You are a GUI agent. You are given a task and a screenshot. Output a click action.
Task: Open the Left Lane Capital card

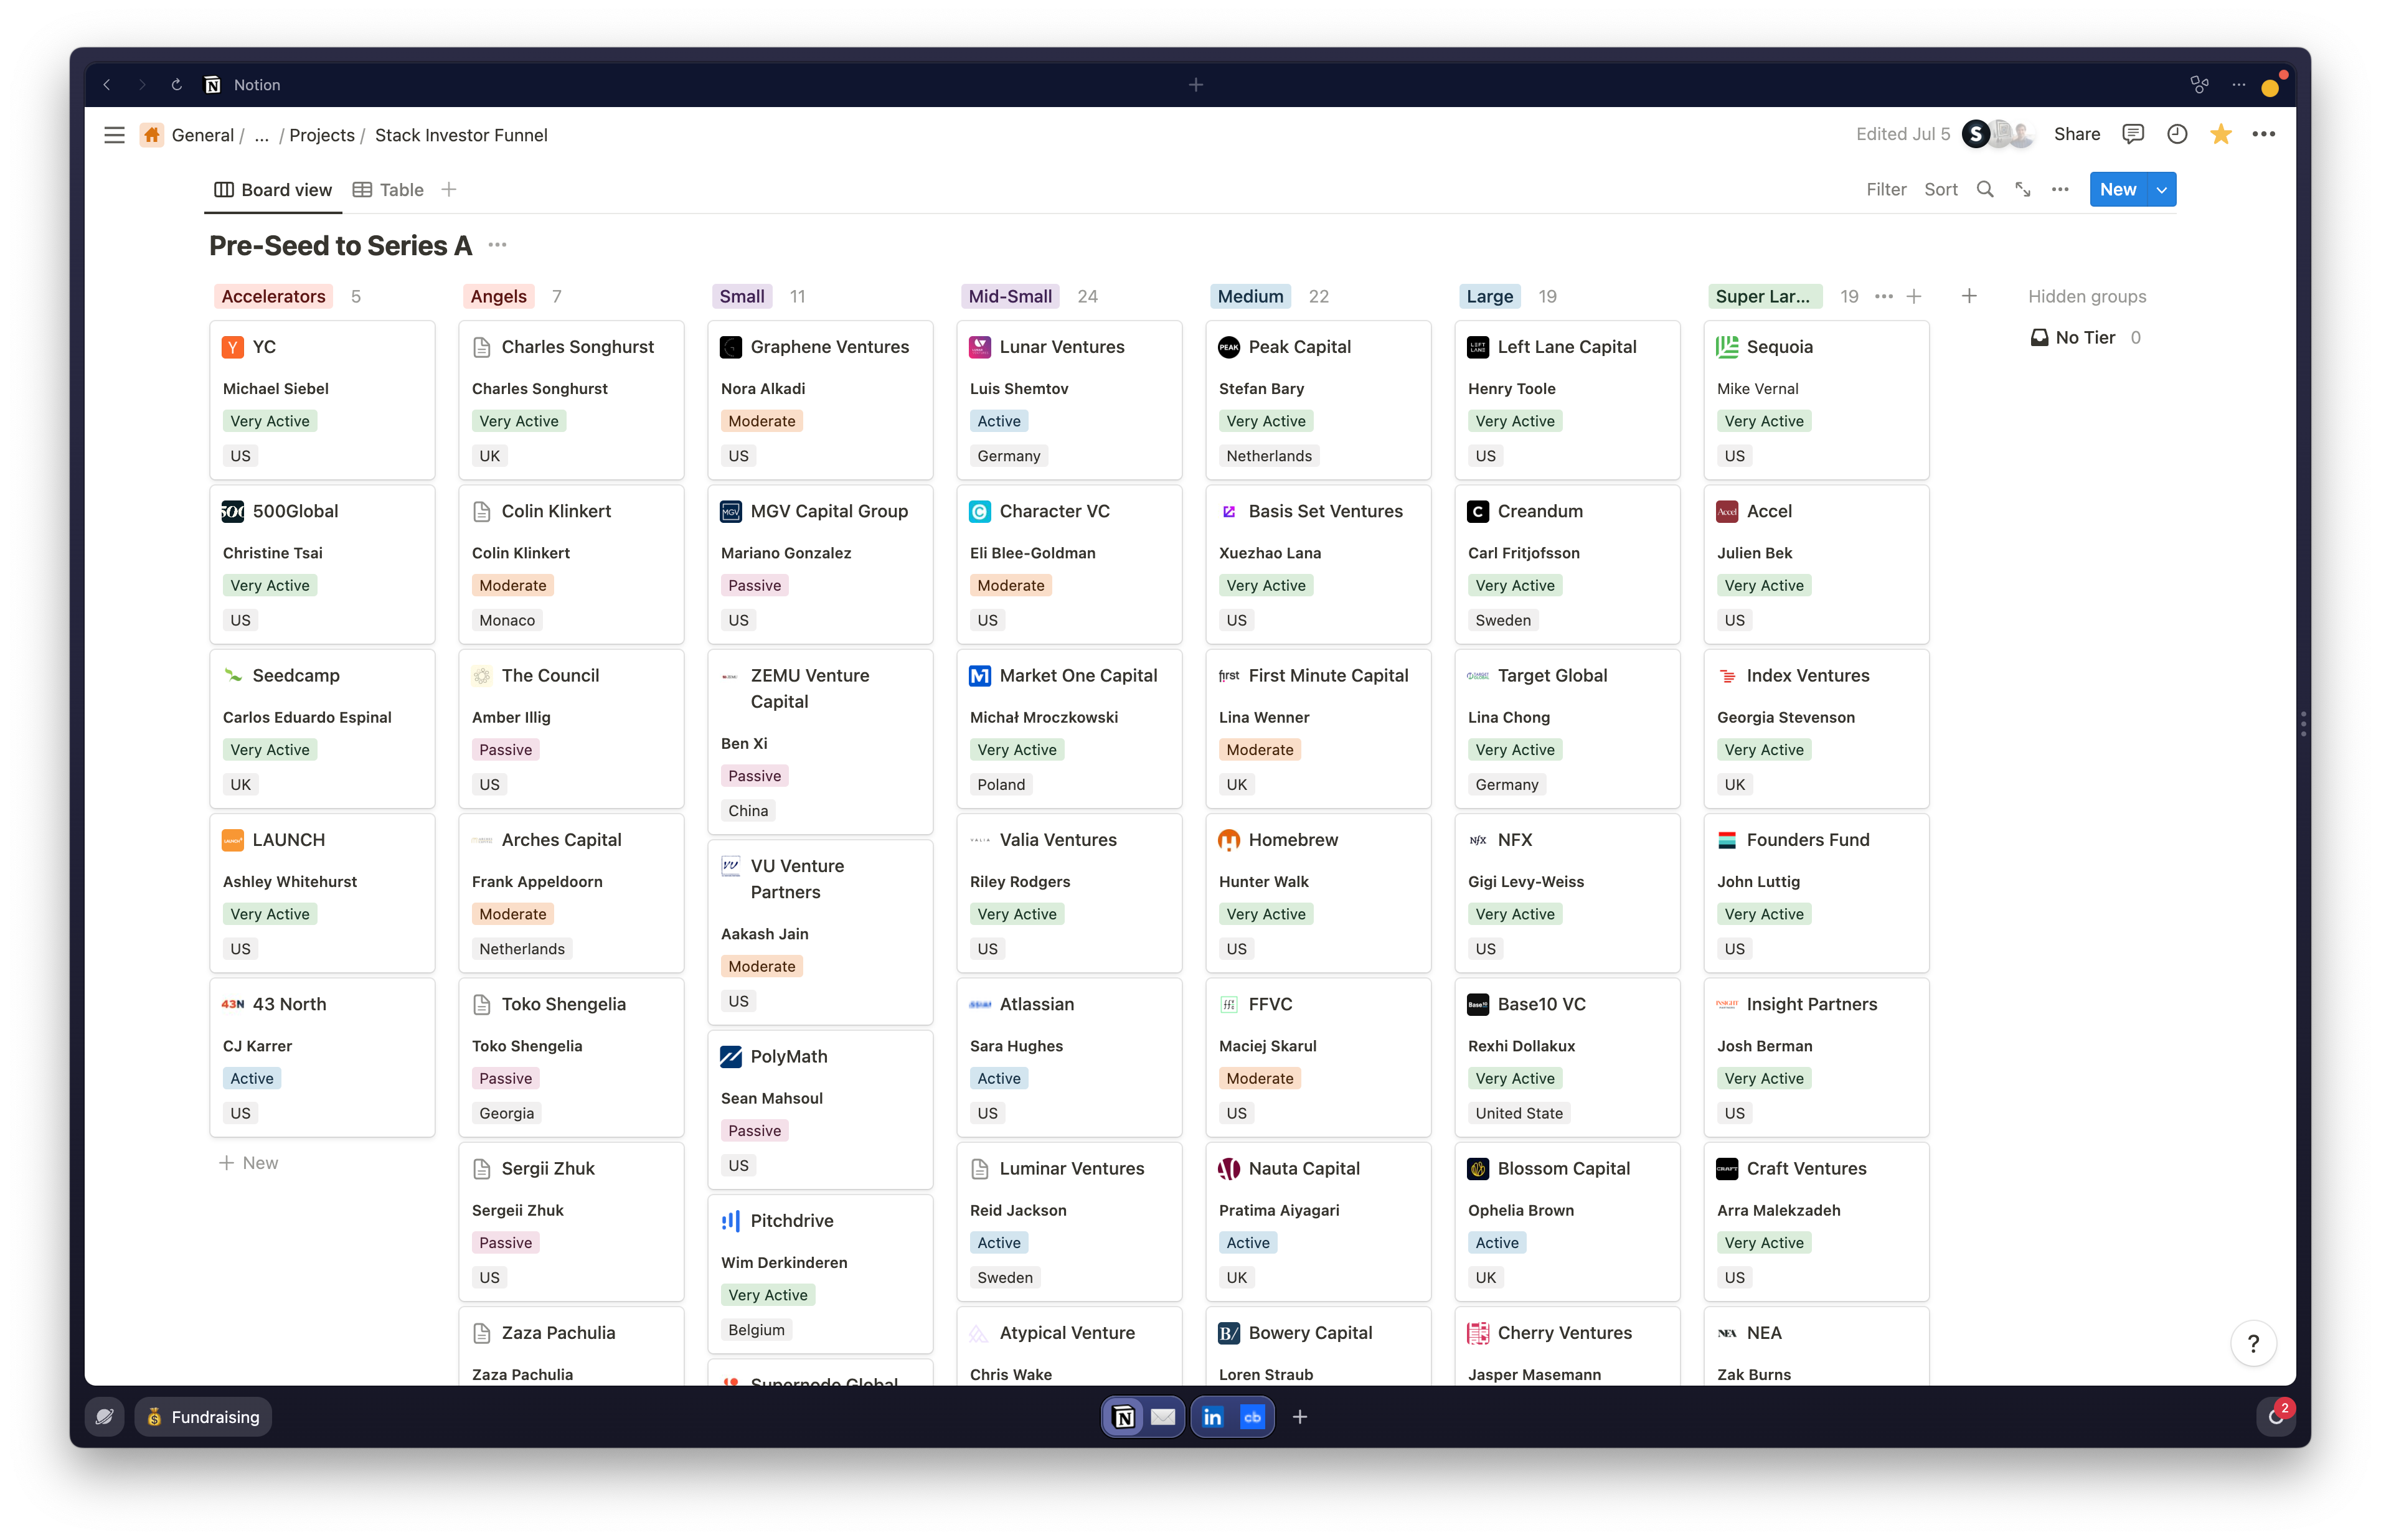coord(1567,400)
